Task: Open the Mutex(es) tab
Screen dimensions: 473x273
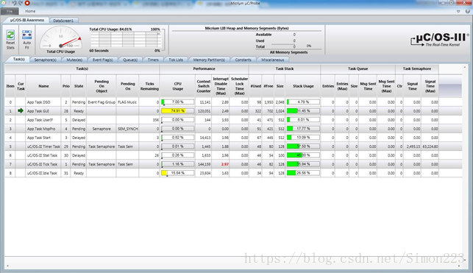Action: point(74,60)
